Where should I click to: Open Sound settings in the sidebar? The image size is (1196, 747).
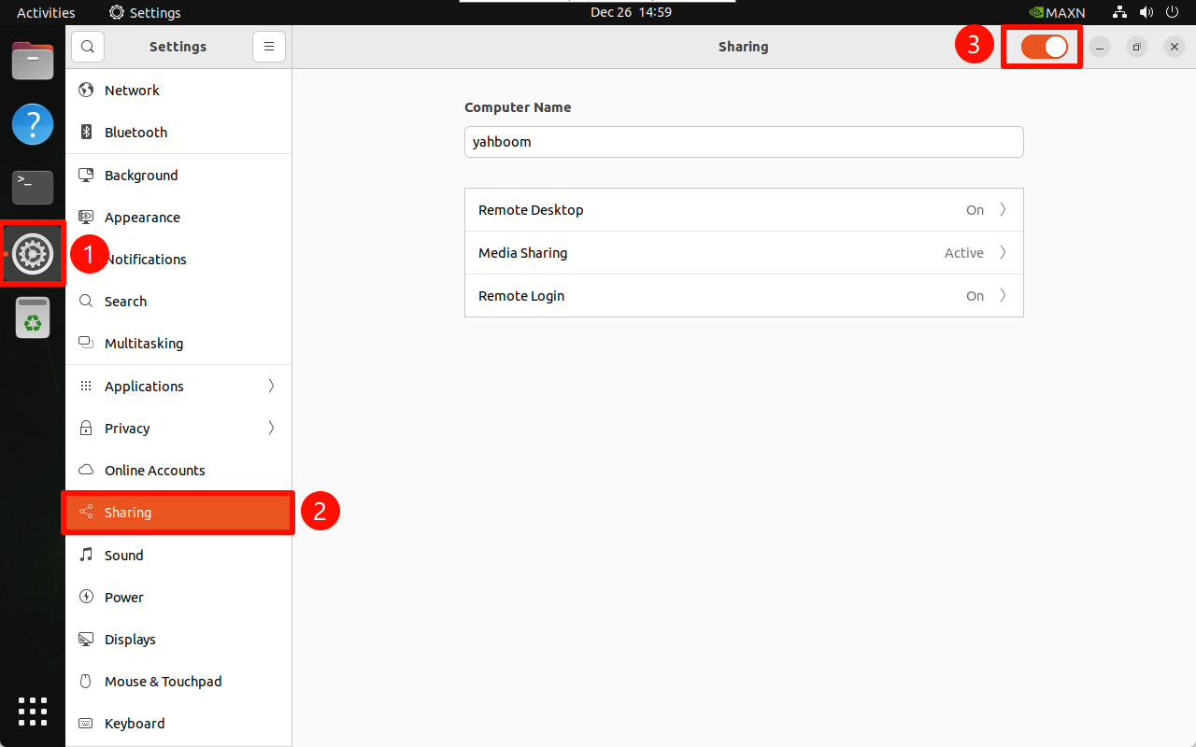click(x=125, y=555)
